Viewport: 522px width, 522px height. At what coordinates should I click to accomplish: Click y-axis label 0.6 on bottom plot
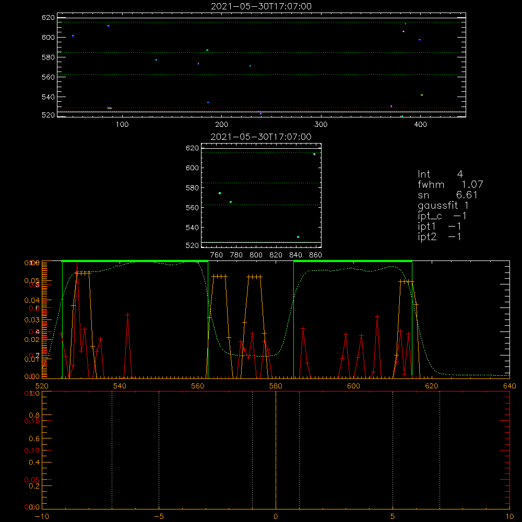pyautogui.click(x=34, y=439)
